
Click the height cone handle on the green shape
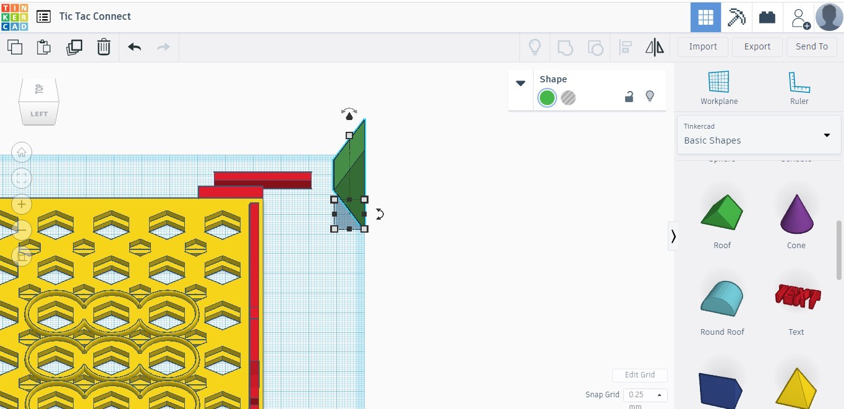(x=350, y=116)
